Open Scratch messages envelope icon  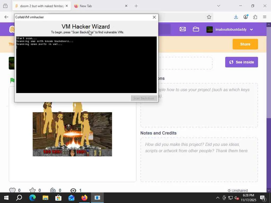pyautogui.click(x=183, y=29)
